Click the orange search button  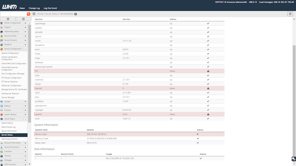pyautogui.click(x=28, y=14)
